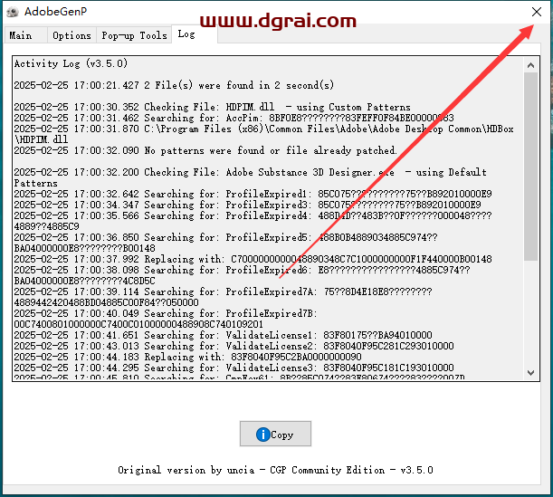Click the 'Searching for: ProfileExpired7A' log line
Image resolution: width=553 pixels, height=497 pixels.
point(223,297)
